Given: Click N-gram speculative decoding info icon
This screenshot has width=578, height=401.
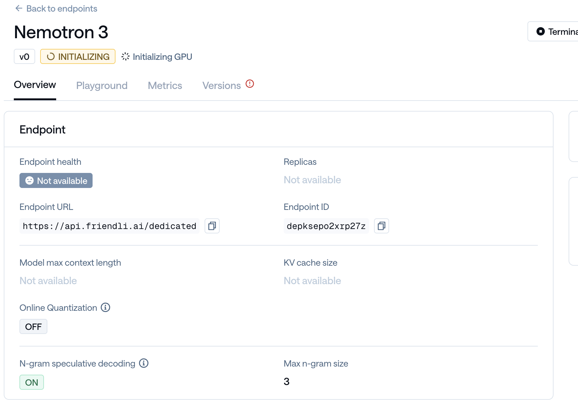Looking at the screenshot, I should pyautogui.click(x=144, y=363).
